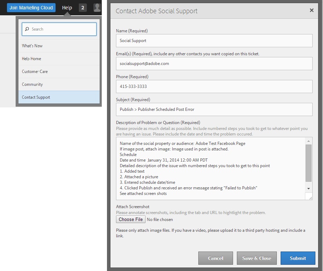323x271 pixels.
Task: Select What's New from Help menu
Action: [32, 46]
